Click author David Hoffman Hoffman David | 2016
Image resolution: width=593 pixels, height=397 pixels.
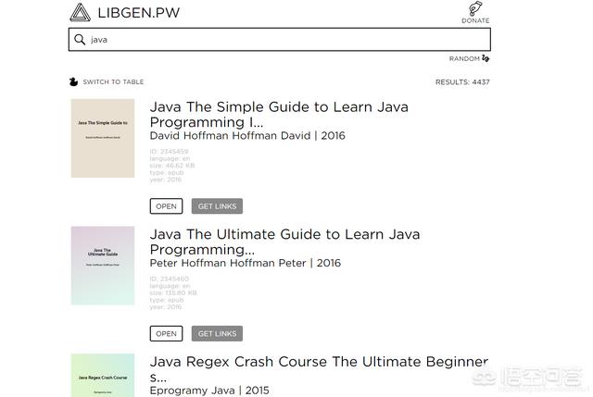click(247, 136)
